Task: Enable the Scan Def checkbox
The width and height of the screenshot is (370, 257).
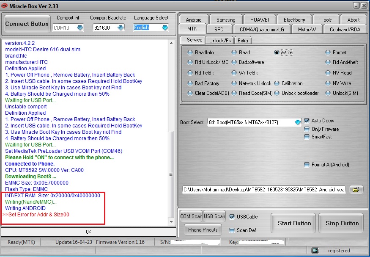Action: point(232,230)
